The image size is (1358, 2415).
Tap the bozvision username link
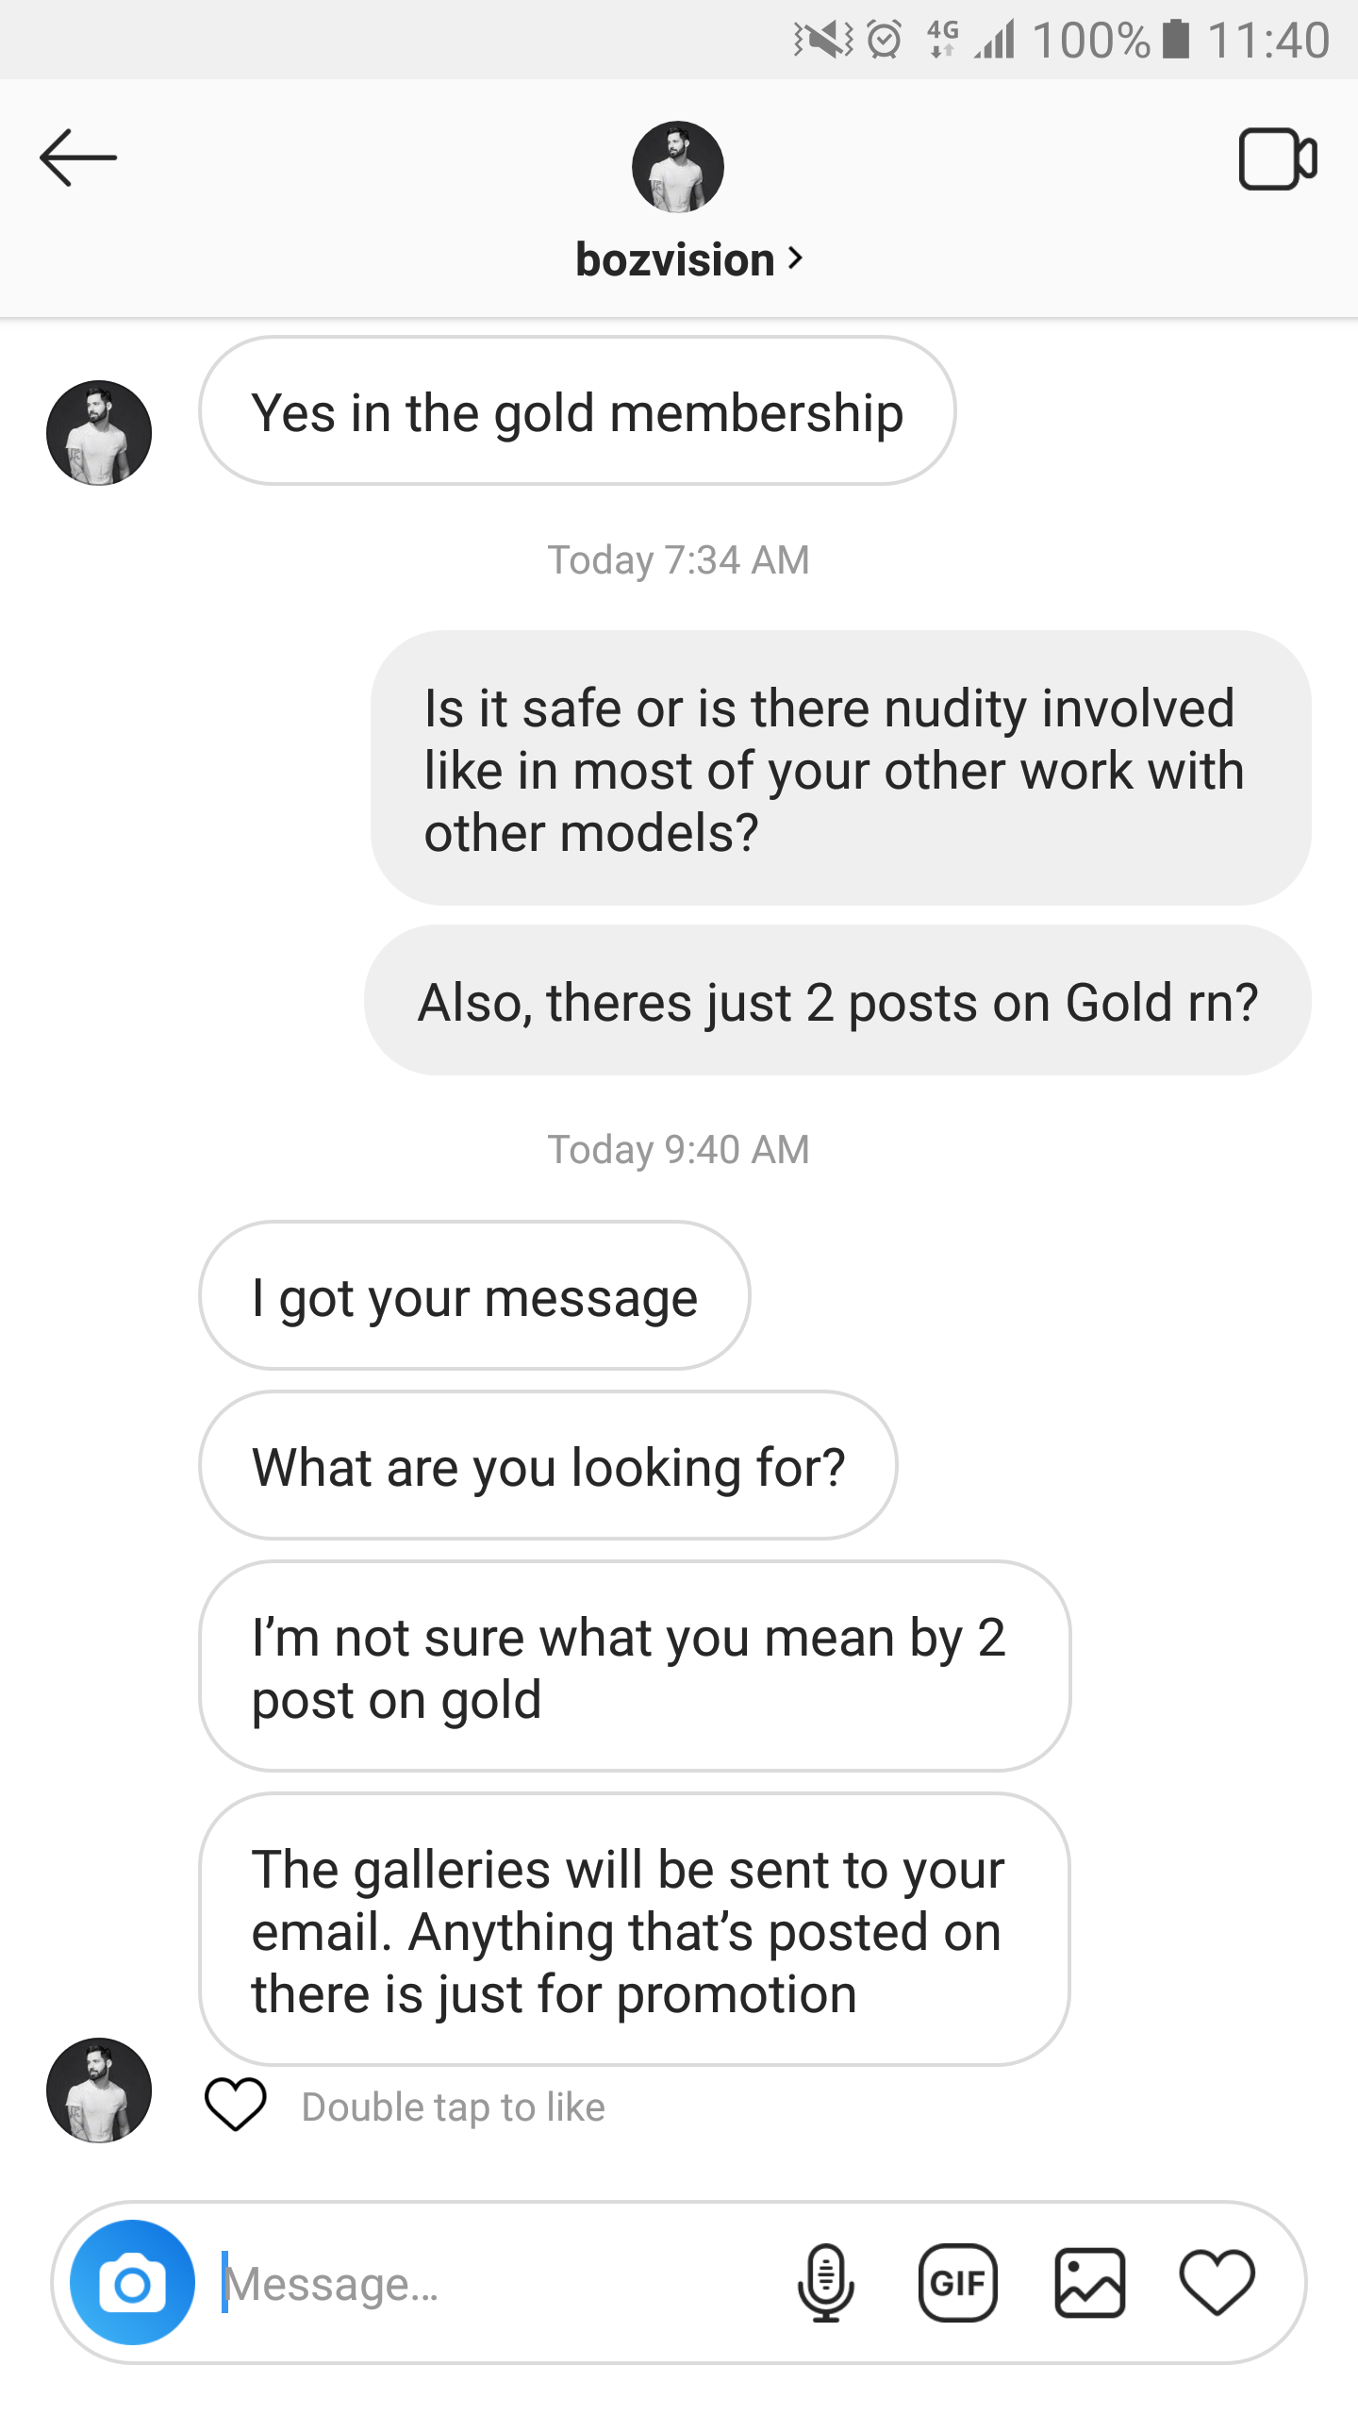pos(675,259)
